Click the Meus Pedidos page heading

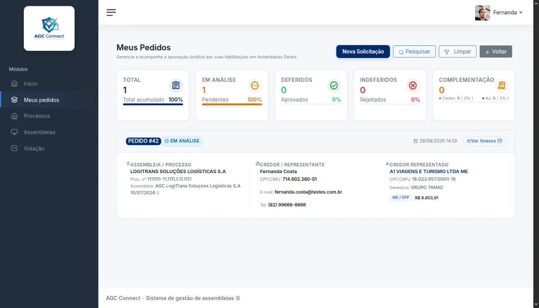(x=144, y=47)
